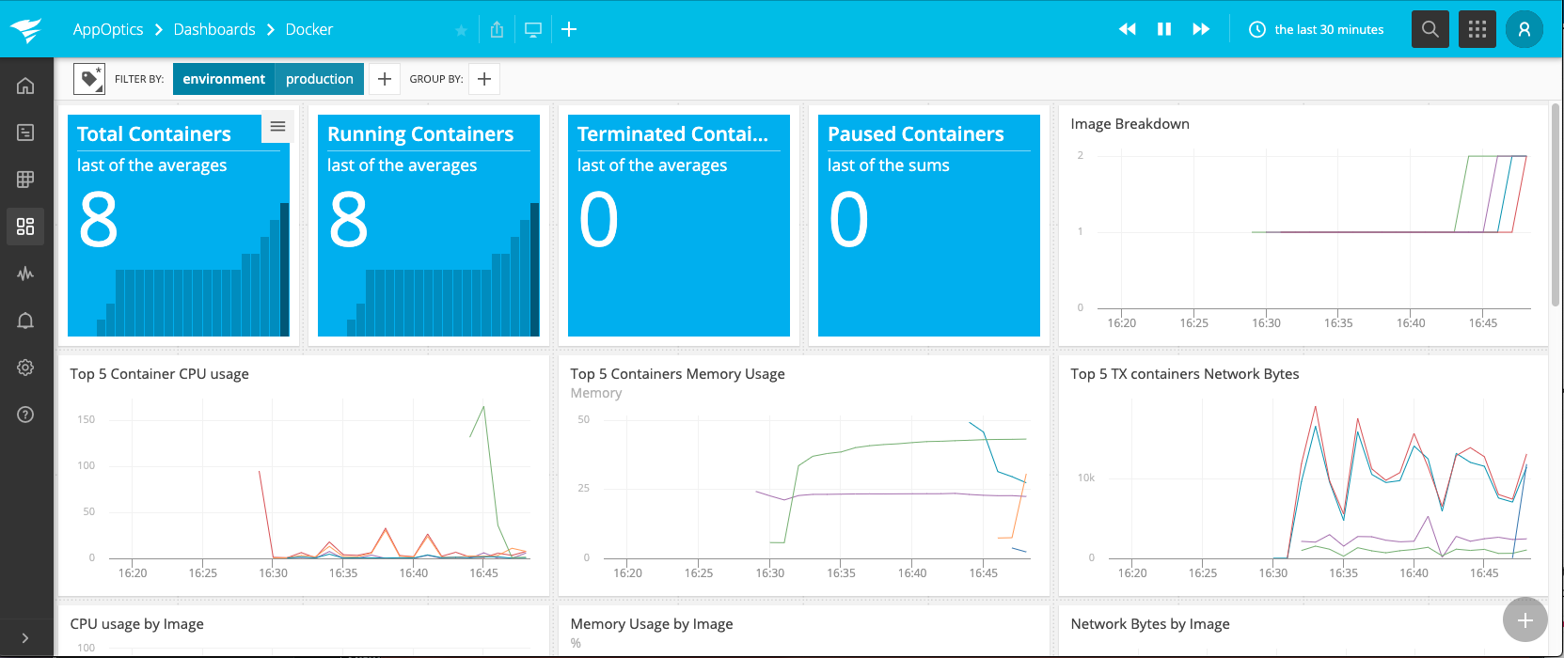Edit the environment filter key
Viewport: 1564px width, 658px height.
click(224, 79)
